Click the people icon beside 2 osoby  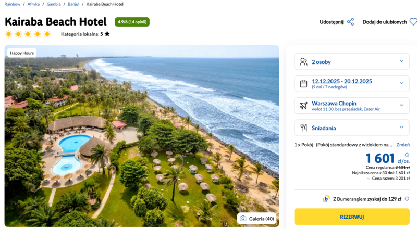tap(303, 62)
